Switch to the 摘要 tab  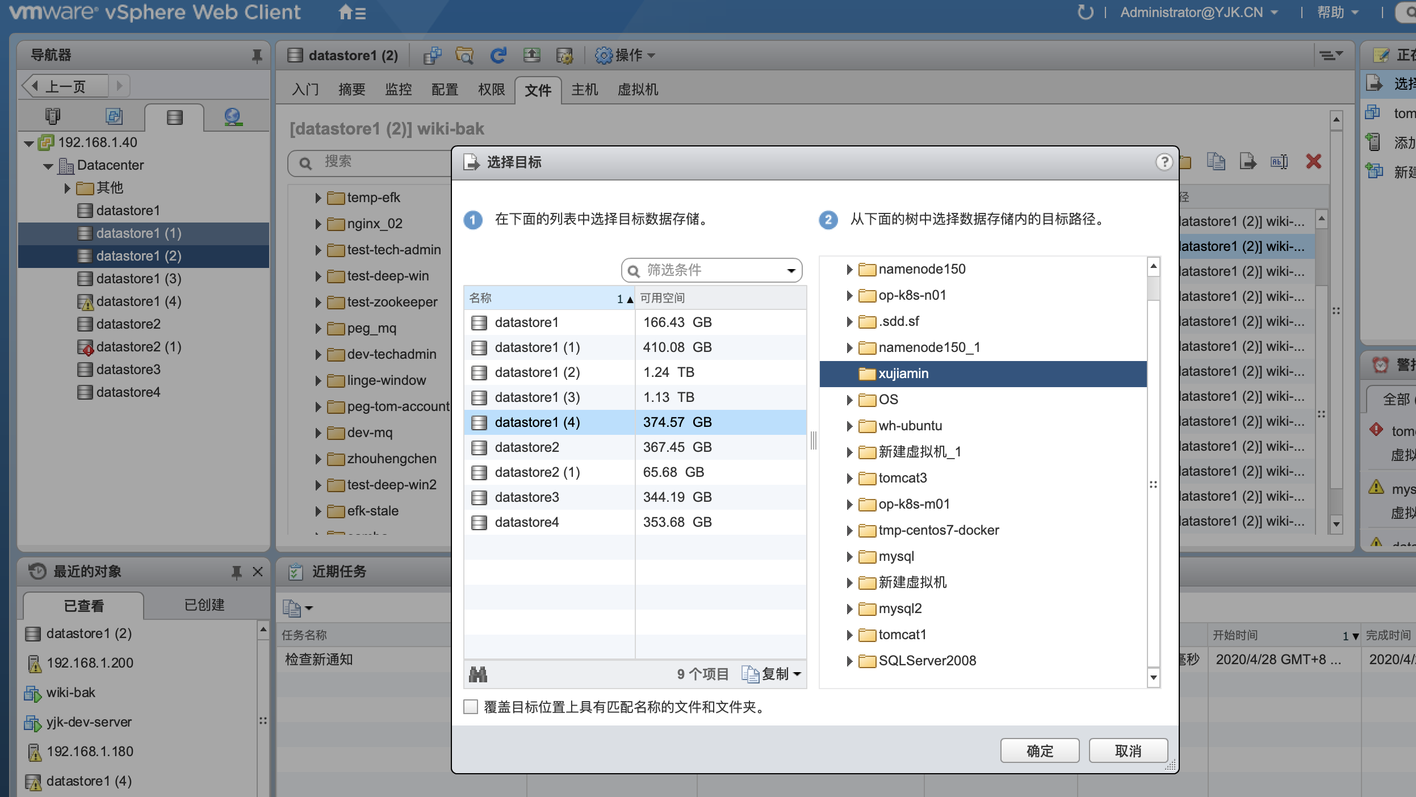[x=351, y=90]
